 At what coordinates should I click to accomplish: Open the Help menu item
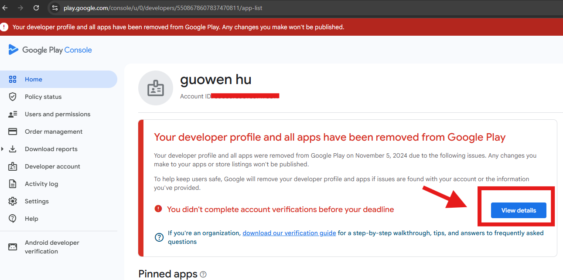tap(31, 219)
